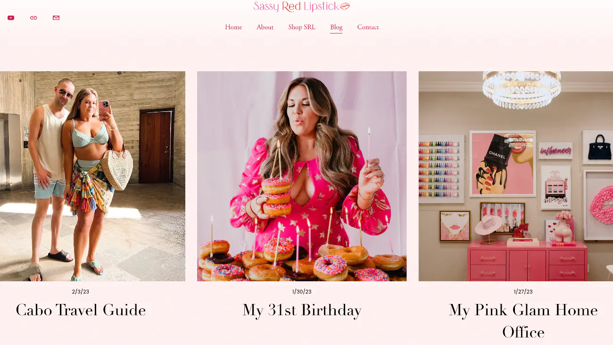Open the Cabo Travel Guide title link
613x345 pixels.
click(81, 310)
